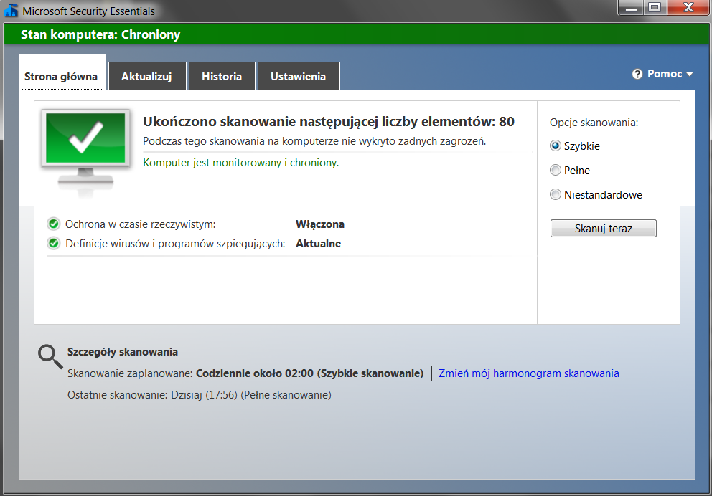The height and width of the screenshot is (496, 712).
Task: Click the Stan komputera: Chroniony status banner
Action: (357, 34)
